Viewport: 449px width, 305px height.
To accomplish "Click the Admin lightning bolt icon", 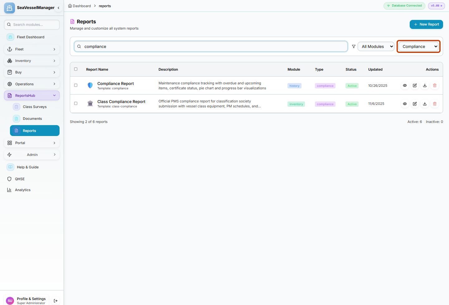I will (9, 155).
